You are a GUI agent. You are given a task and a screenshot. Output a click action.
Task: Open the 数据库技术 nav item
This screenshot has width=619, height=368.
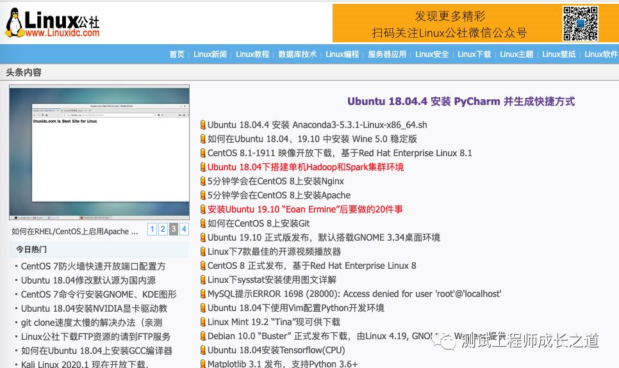(297, 54)
